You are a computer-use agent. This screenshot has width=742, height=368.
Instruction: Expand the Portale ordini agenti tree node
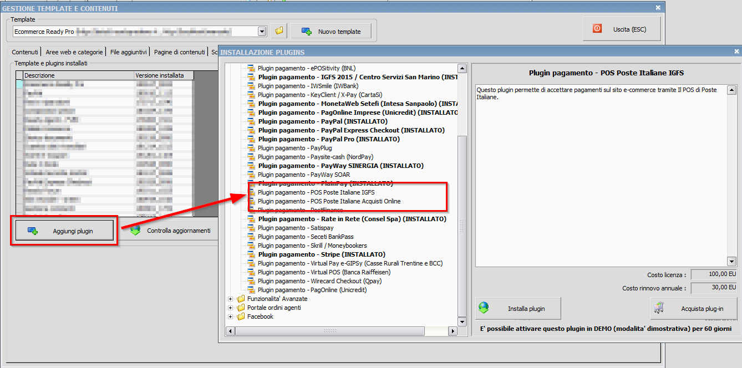click(x=231, y=308)
